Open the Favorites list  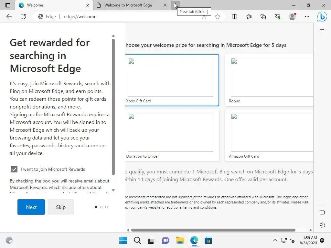249,16
